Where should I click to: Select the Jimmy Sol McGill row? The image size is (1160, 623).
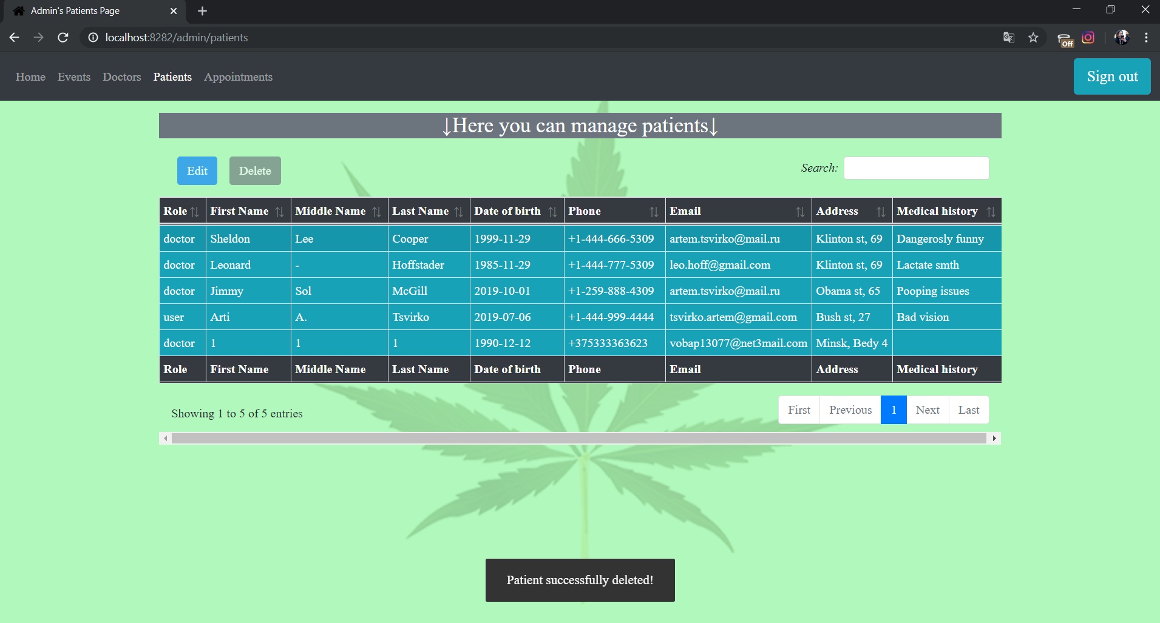click(x=580, y=291)
